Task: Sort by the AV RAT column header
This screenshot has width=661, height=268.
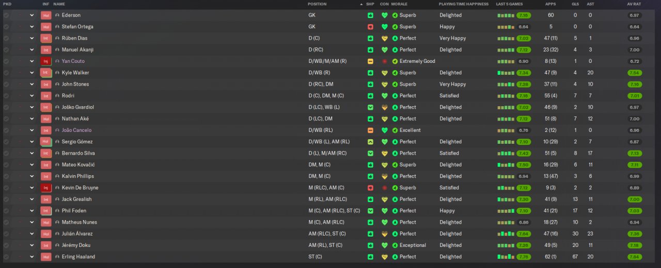Action: click(634, 4)
